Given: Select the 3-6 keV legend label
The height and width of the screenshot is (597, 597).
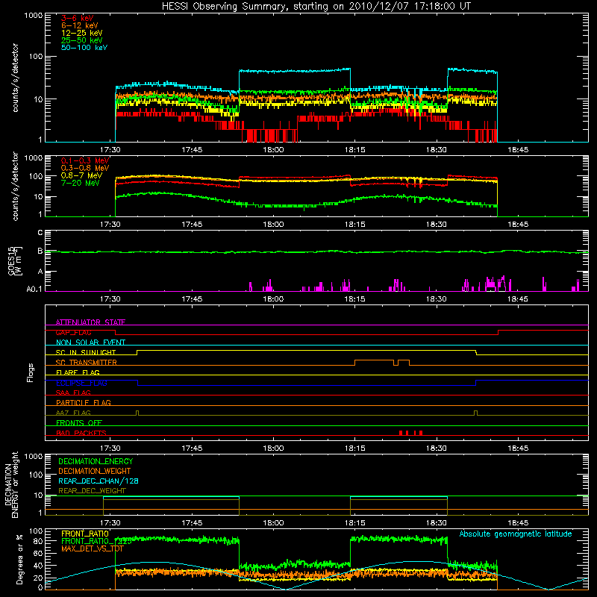Looking at the screenshot, I should click(78, 18).
